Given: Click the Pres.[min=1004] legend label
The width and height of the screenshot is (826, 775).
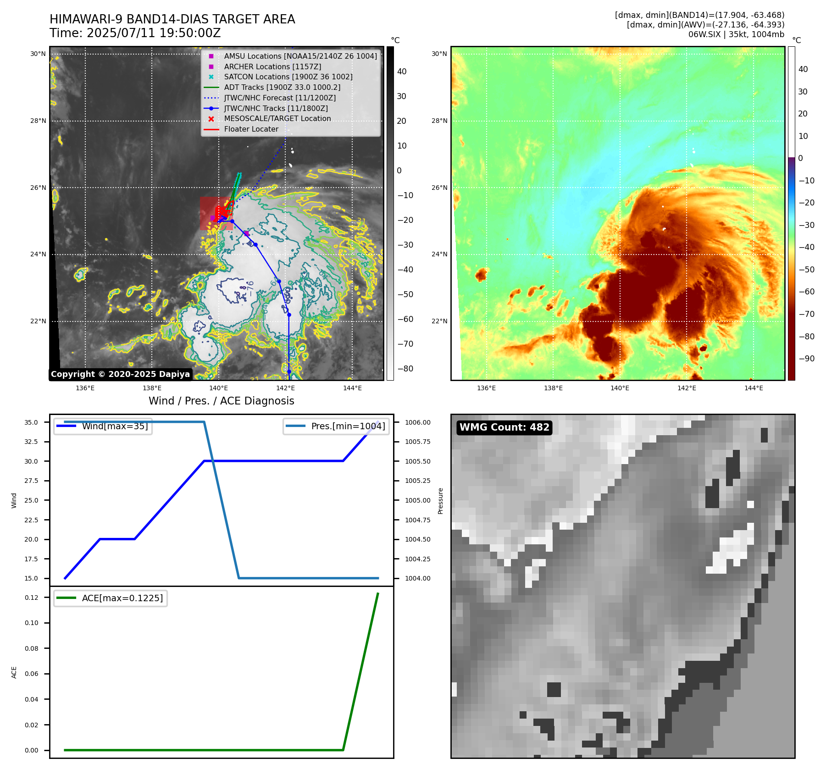Looking at the screenshot, I should [x=348, y=426].
